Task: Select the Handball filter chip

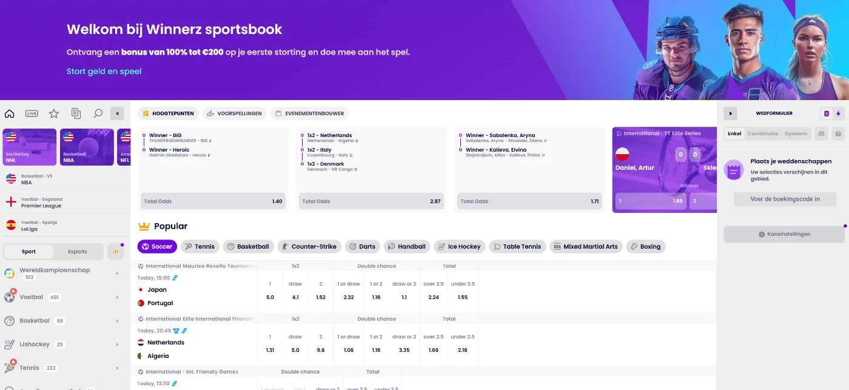Action: [407, 246]
